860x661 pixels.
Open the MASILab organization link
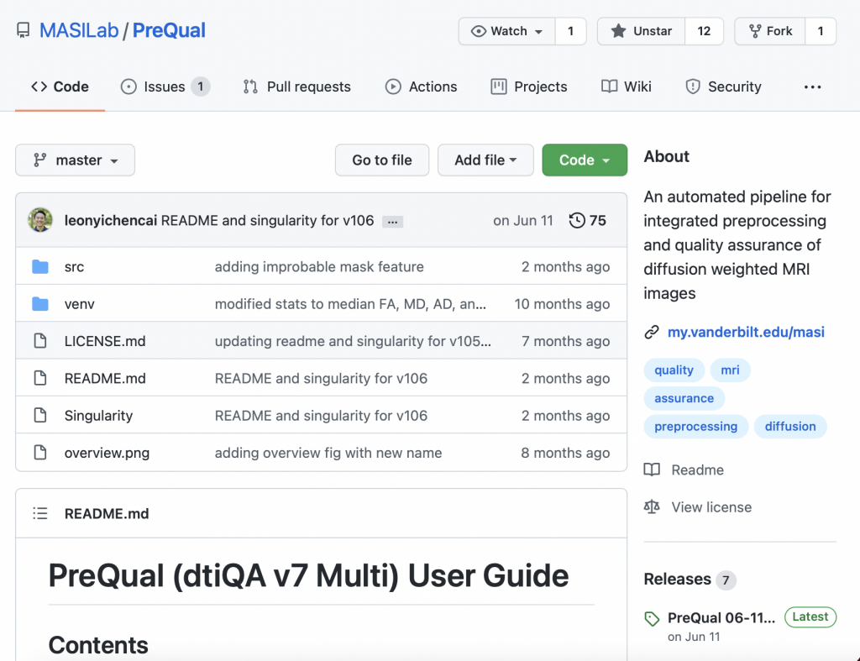click(x=79, y=31)
